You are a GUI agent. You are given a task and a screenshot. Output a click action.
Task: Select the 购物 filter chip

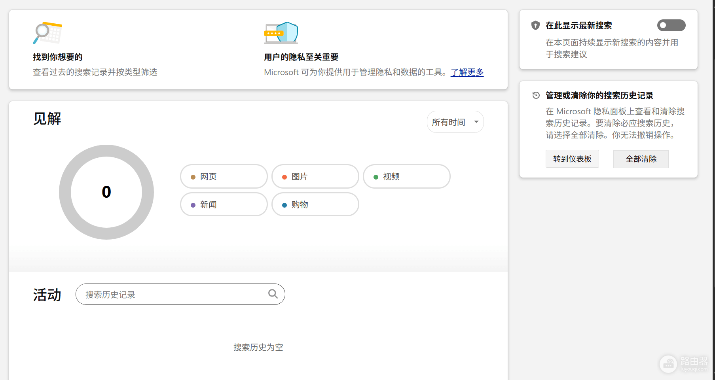315,204
